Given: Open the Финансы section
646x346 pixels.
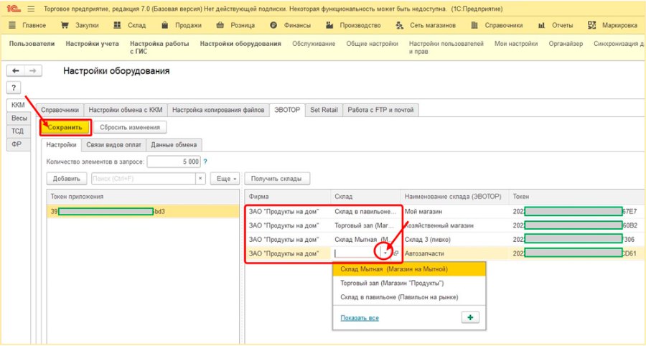Looking at the screenshot, I should pos(297,26).
